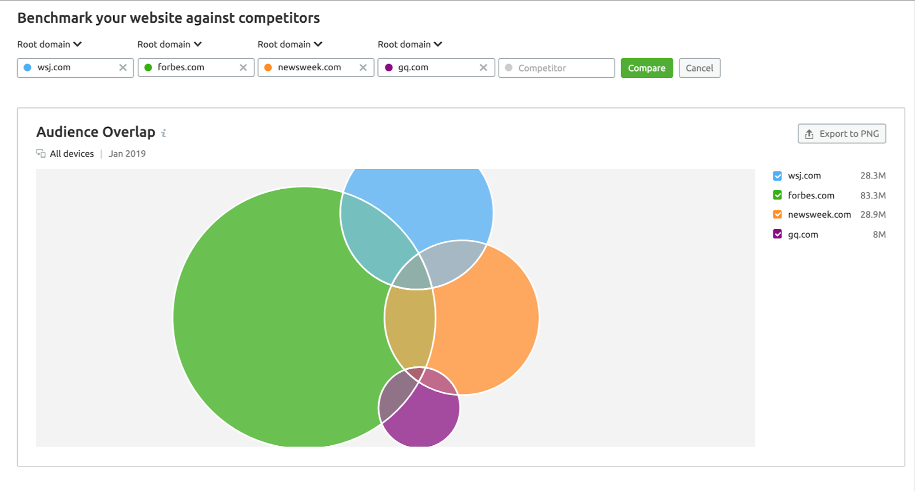The width and height of the screenshot is (915, 491).
Task: Remove forbes.com with its X icon
Action: (x=243, y=67)
